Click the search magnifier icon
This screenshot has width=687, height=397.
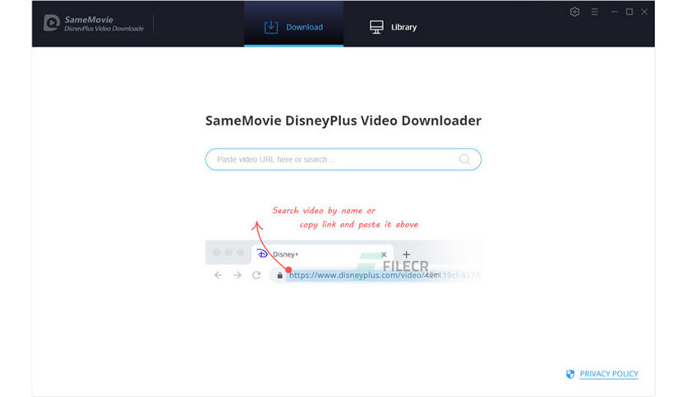point(464,159)
